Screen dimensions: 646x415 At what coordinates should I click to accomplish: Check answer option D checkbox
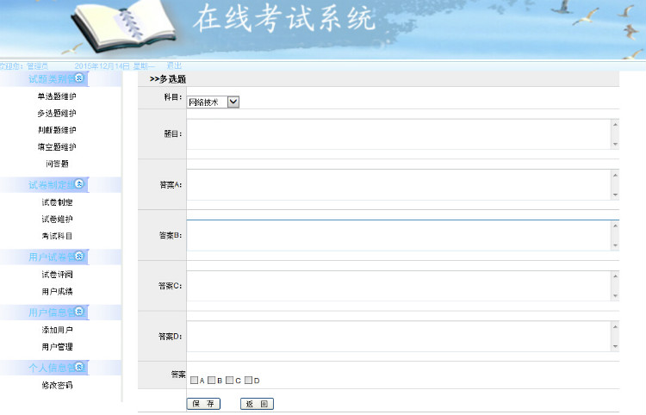click(x=248, y=380)
